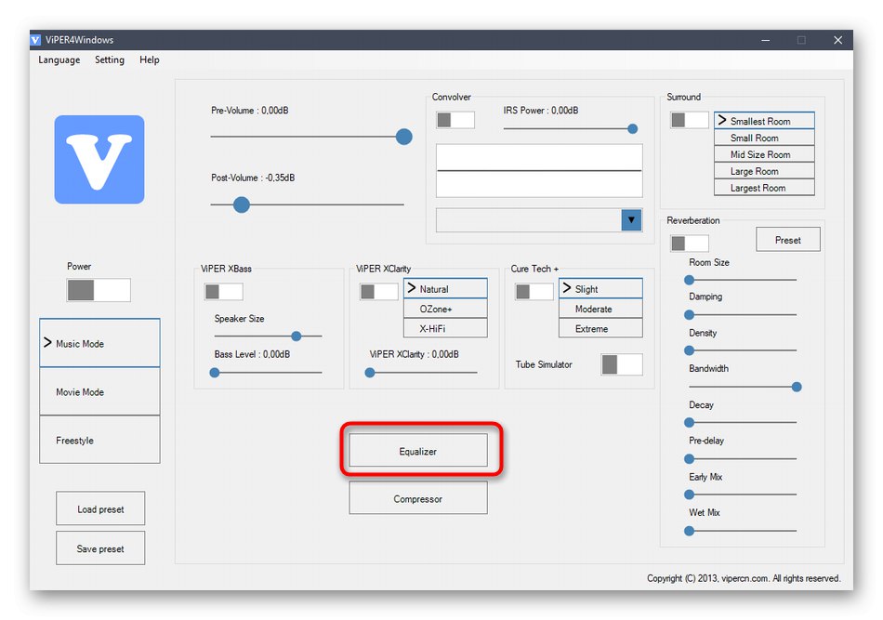Click the Room Size slider handle
Viewport: 883px width, 620px height.
click(690, 280)
